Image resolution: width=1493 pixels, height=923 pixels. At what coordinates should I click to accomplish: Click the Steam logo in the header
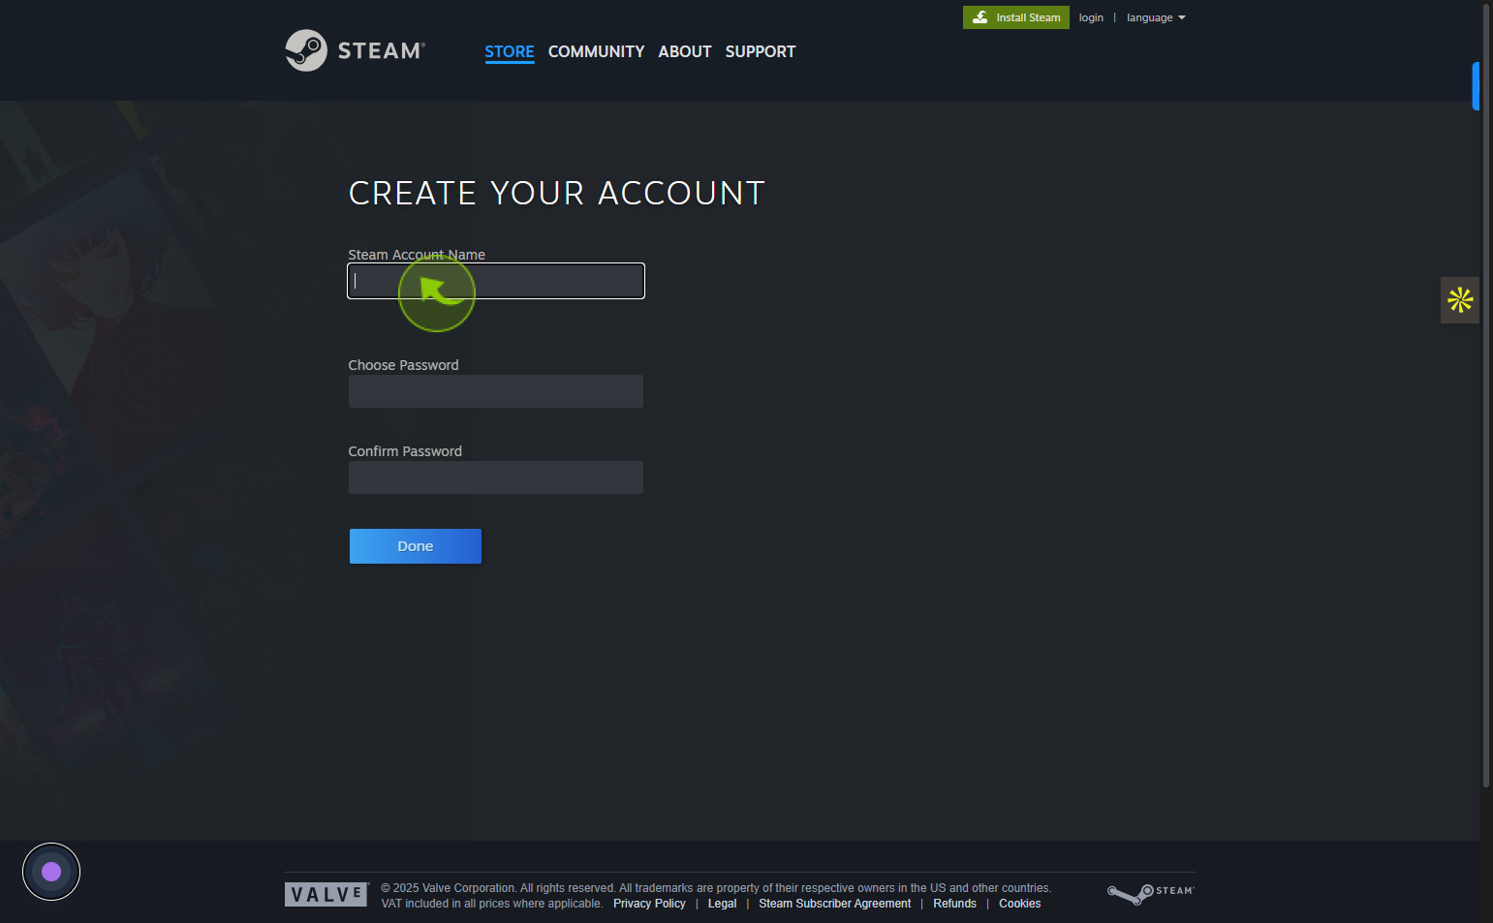(355, 50)
